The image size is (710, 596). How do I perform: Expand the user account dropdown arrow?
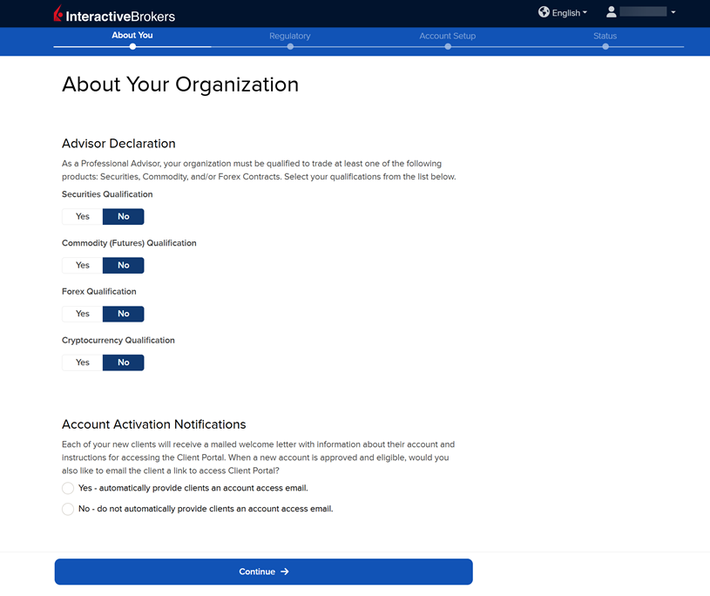[673, 13]
